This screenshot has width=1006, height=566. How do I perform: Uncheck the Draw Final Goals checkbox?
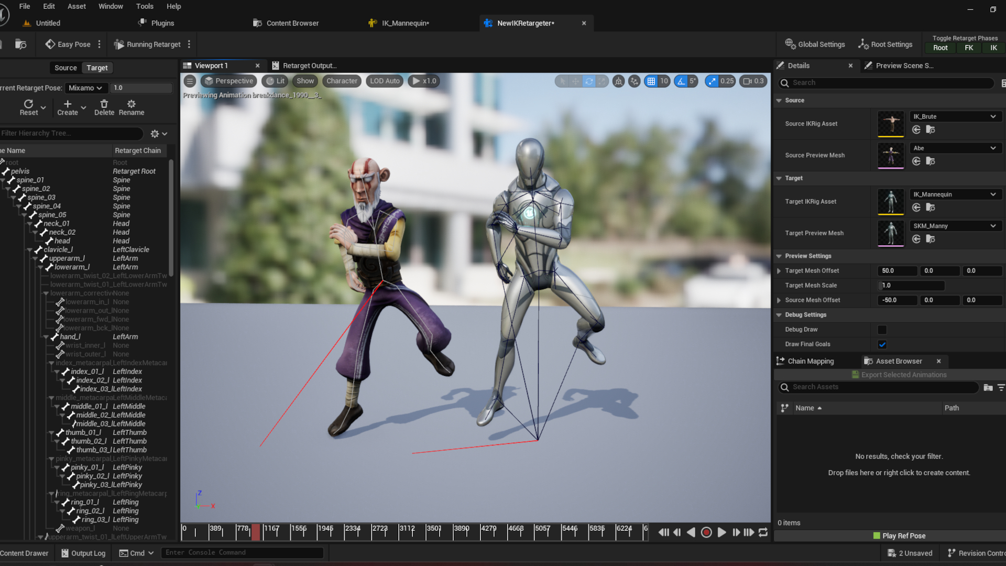coord(882,344)
